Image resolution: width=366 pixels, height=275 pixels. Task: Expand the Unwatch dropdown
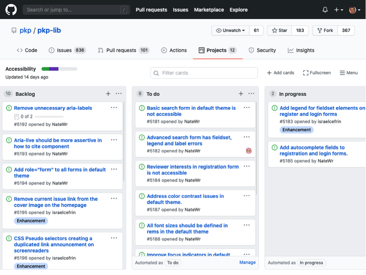click(230, 30)
